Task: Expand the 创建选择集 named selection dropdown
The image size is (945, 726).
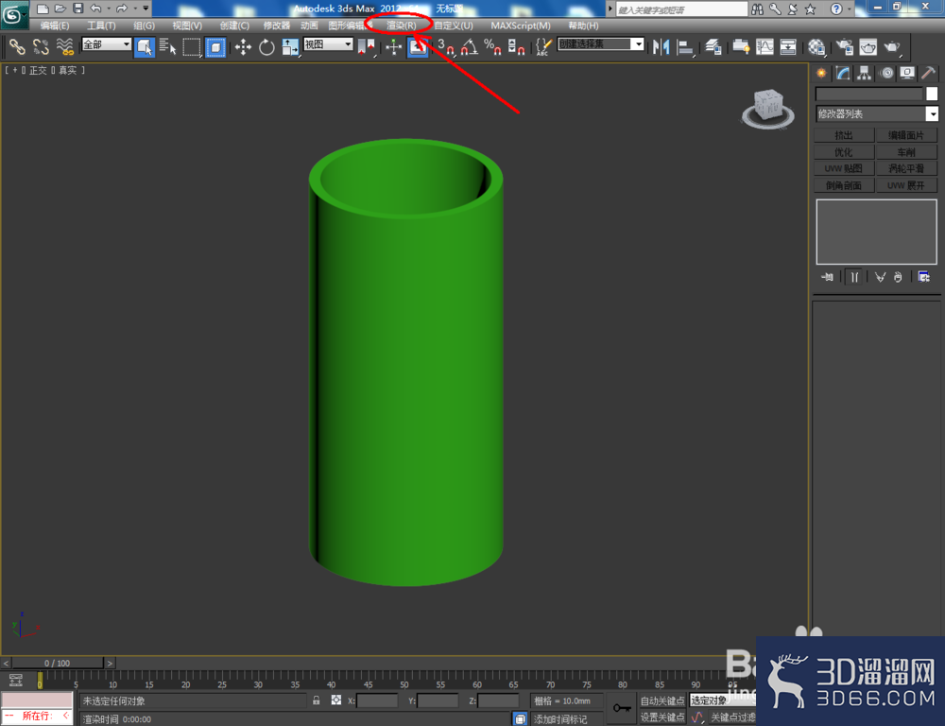Action: 638,44
